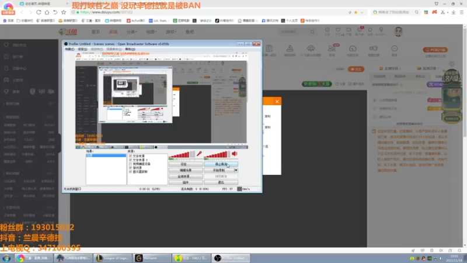Open Douyu watch history clock icon
This screenshot has width=467, height=263.
327,30
